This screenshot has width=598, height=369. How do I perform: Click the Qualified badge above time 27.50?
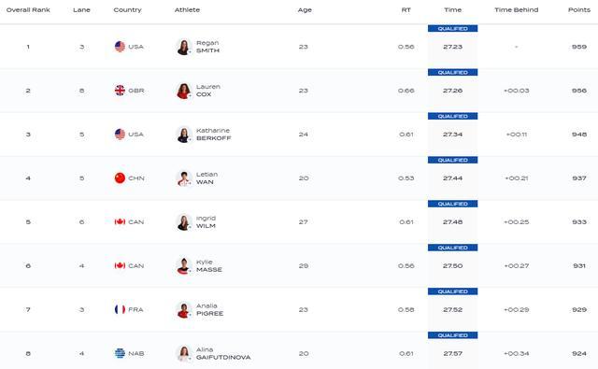[452, 248]
